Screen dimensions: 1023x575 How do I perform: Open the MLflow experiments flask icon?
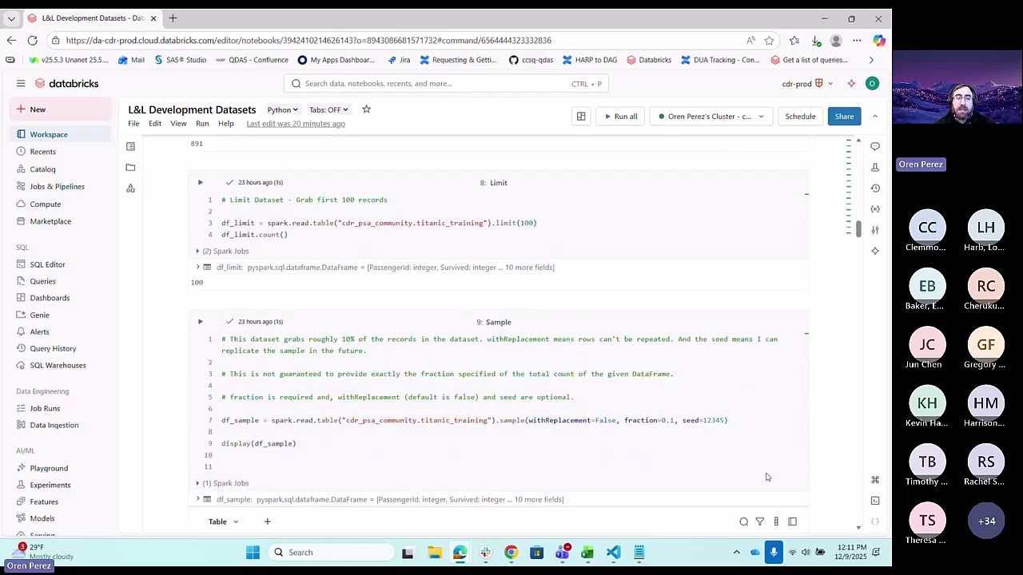tap(875, 167)
